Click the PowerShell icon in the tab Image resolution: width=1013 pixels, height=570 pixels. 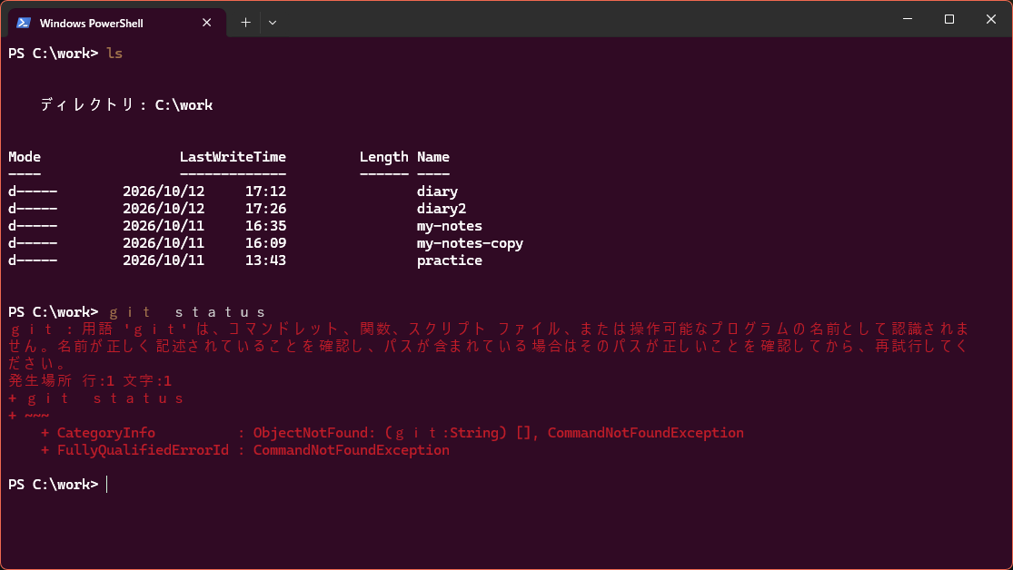(24, 23)
